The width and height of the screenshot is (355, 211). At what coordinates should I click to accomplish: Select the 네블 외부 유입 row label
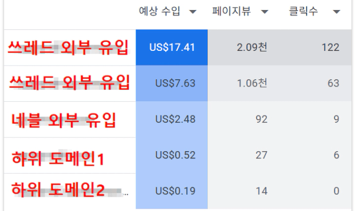(64, 120)
